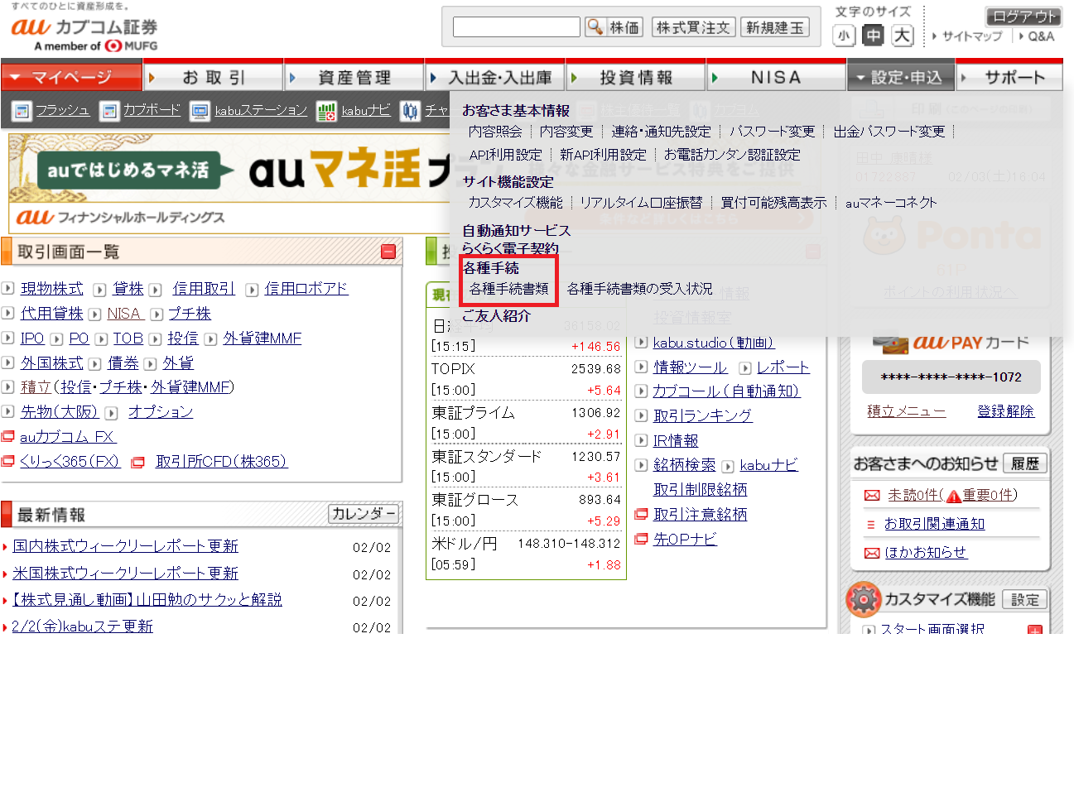Open the 設定・申込 dropdown tab
The width and height of the screenshot is (1074, 792).
point(900,77)
